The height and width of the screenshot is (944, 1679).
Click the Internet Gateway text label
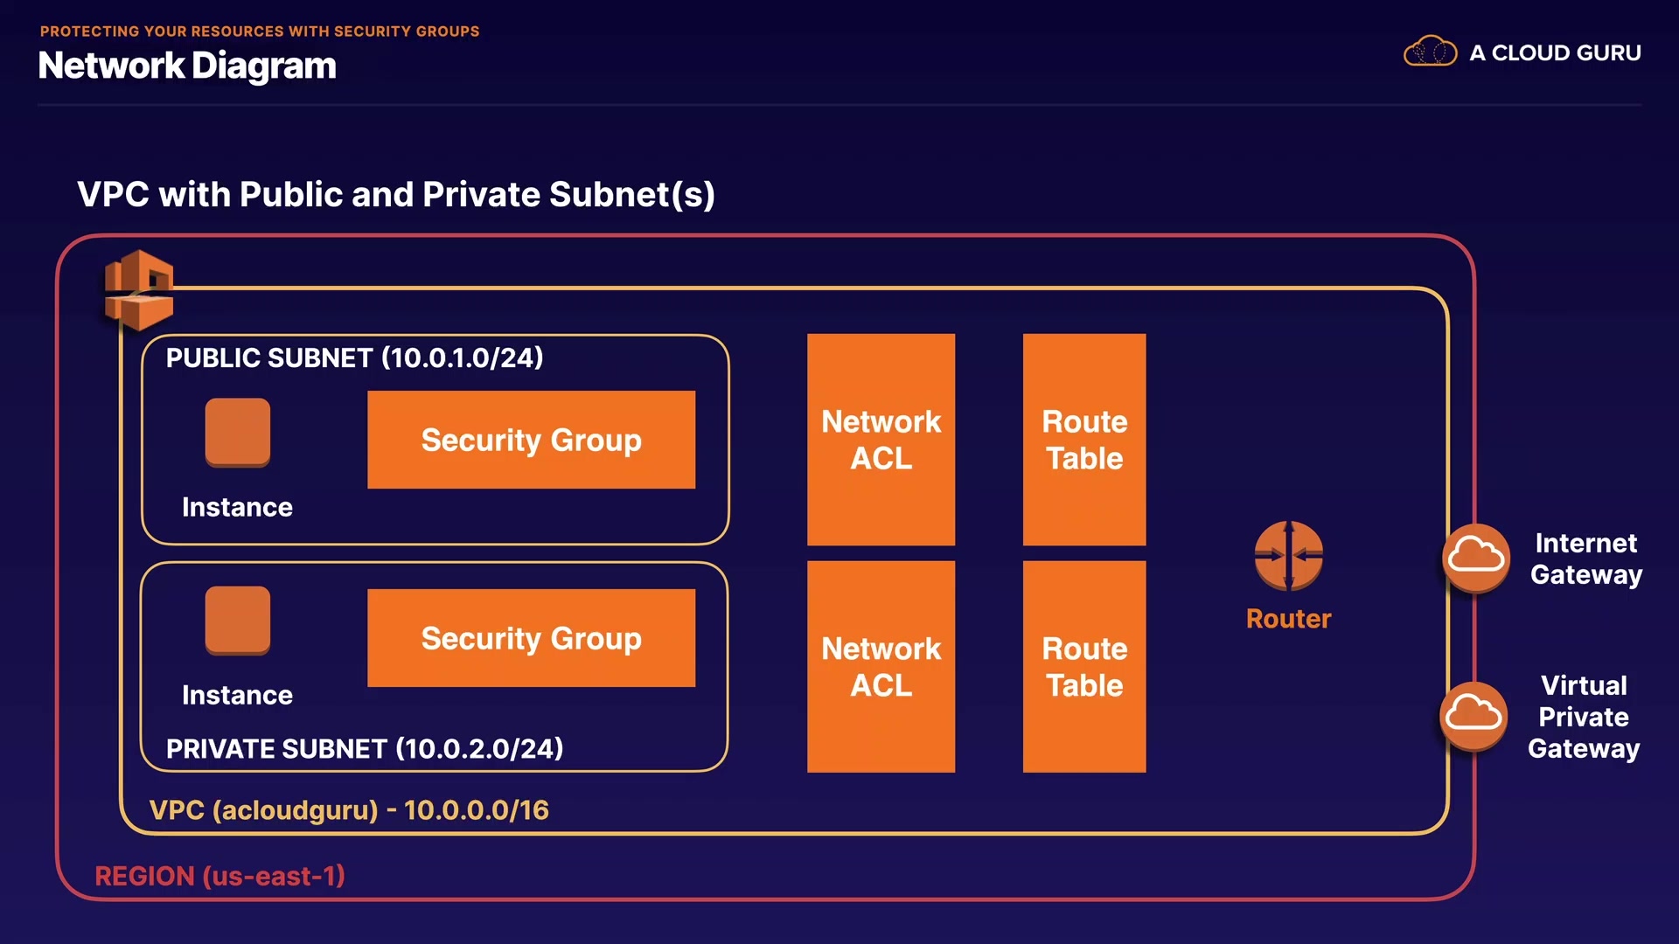pyautogui.click(x=1586, y=559)
